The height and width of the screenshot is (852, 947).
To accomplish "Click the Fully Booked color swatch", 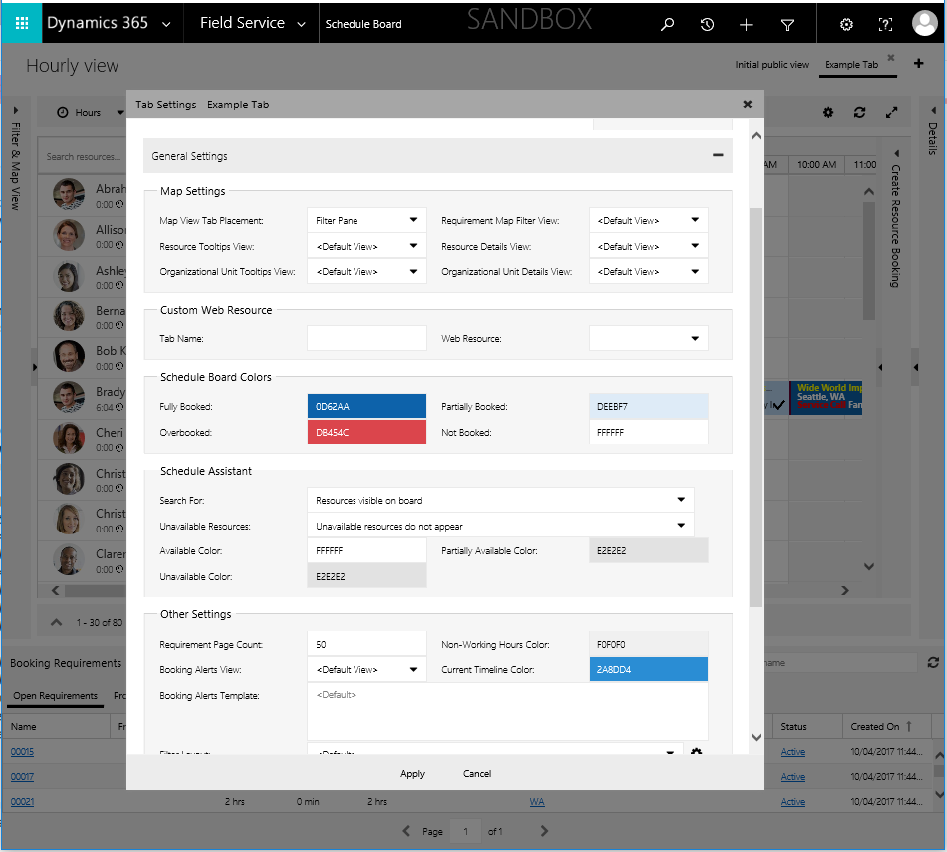I will click(x=366, y=406).
